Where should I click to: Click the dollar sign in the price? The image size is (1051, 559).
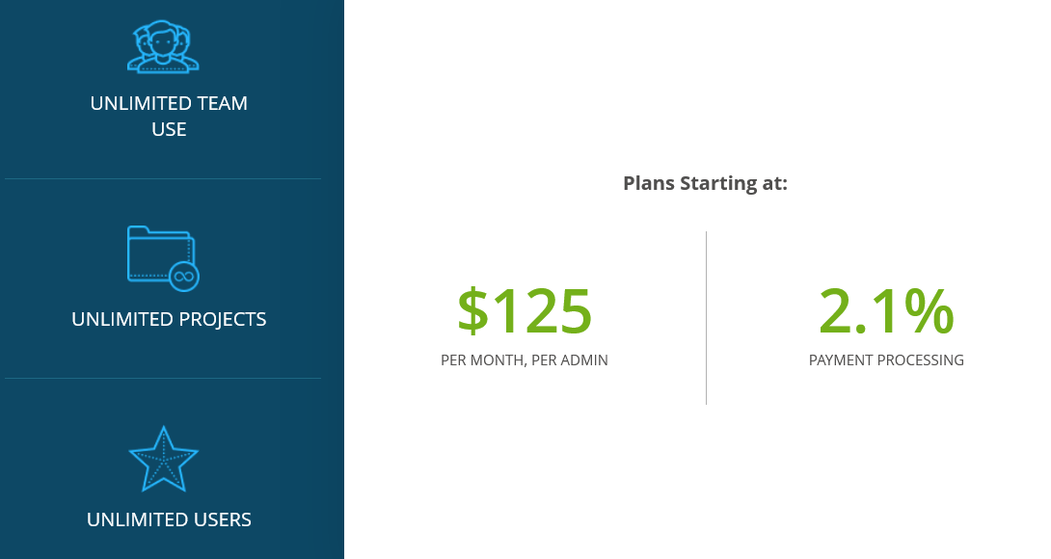tap(473, 311)
